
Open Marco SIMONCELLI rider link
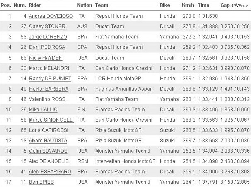(x=51, y=120)
